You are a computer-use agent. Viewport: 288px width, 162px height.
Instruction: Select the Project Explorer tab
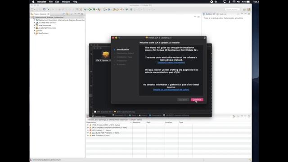(x=40, y=14)
